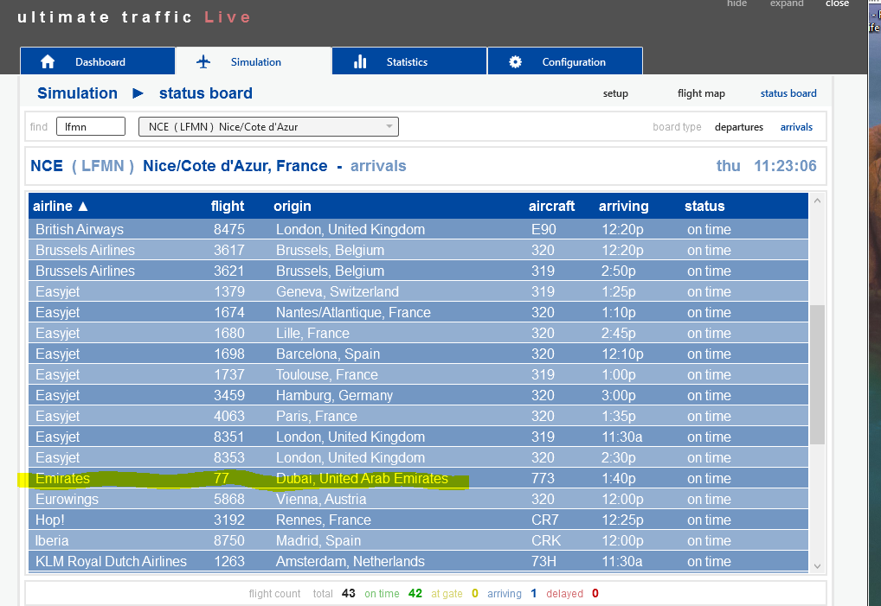Image resolution: width=881 pixels, height=606 pixels.
Task: Select Hamburg, Germany origin cell
Action: (x=334, y=396)
